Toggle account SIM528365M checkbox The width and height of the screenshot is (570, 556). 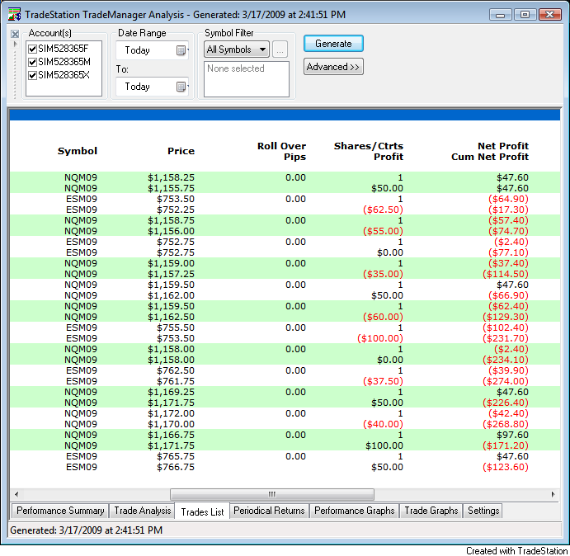pyautogui.click(x=33, y=62)
